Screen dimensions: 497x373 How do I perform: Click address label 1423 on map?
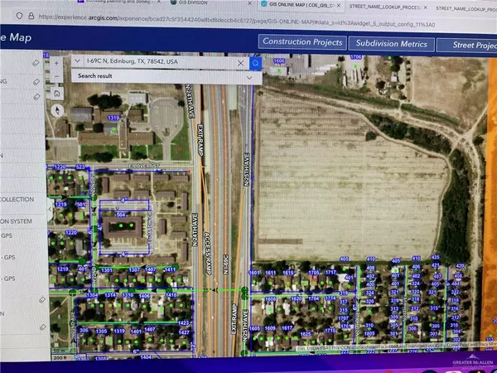[x=184, y=323]
